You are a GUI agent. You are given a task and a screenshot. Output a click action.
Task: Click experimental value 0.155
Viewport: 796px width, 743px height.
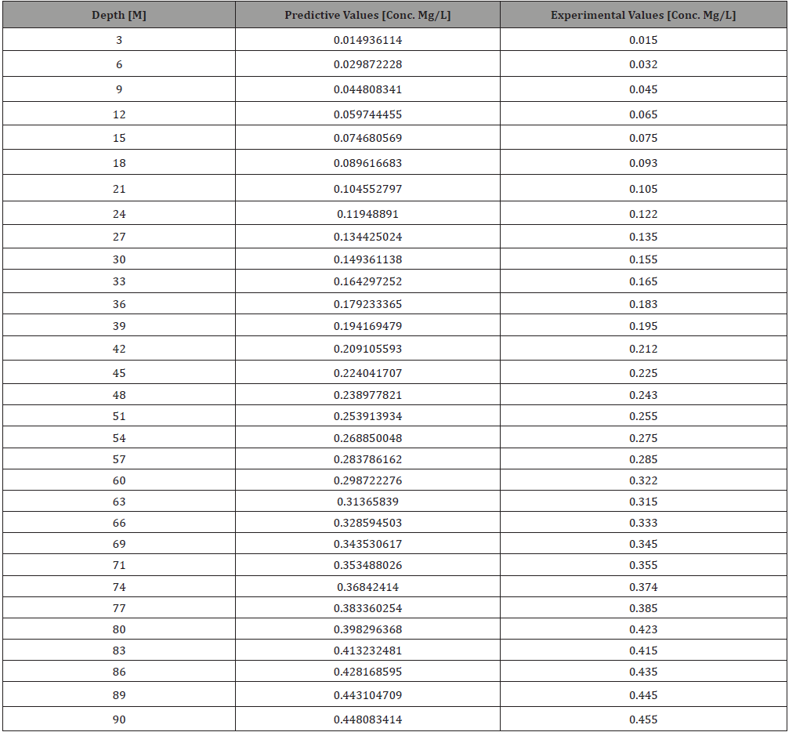[x=643, y=259]
